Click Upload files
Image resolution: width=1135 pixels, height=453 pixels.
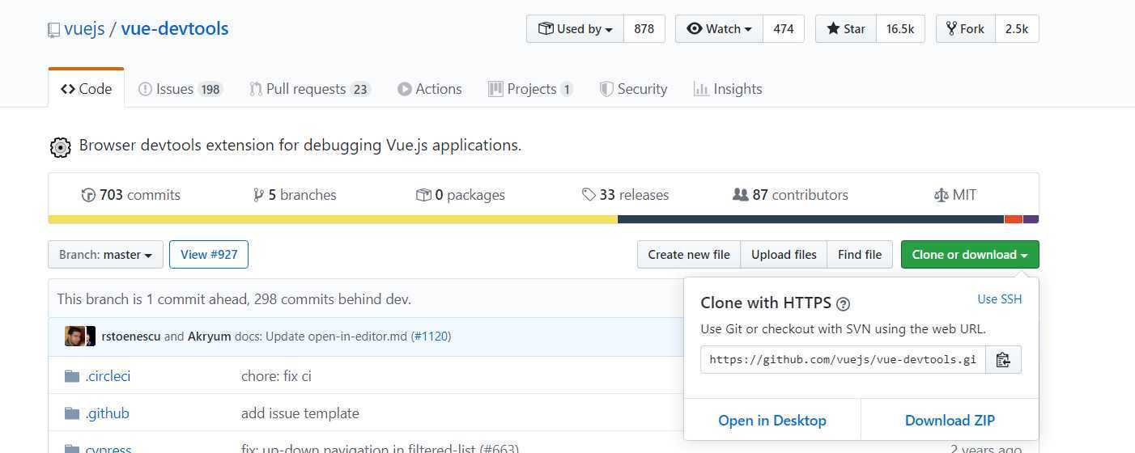tap(784, 255)
